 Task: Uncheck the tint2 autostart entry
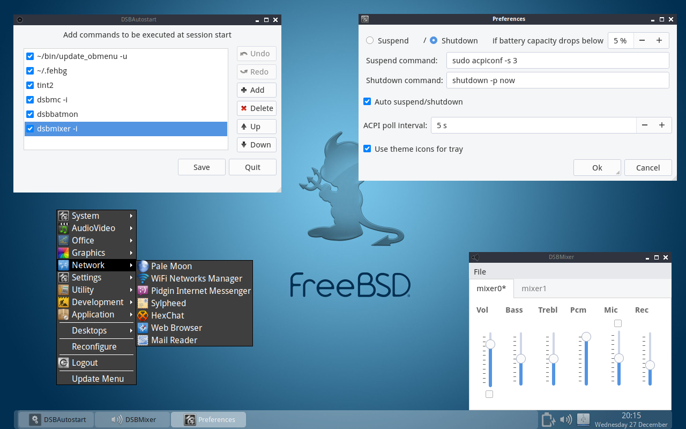[x=30, y=85]
